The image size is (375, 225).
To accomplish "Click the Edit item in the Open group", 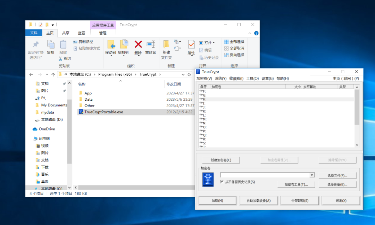I will pos(206,50).
